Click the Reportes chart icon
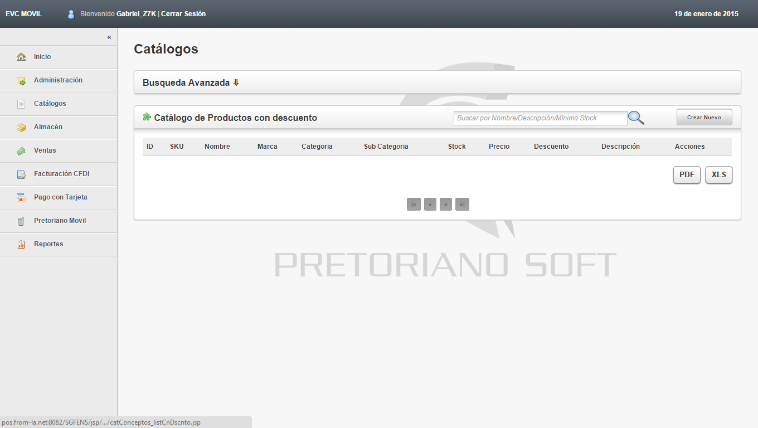The height and width of the screenshot is (428, 758). coord(21,244)
